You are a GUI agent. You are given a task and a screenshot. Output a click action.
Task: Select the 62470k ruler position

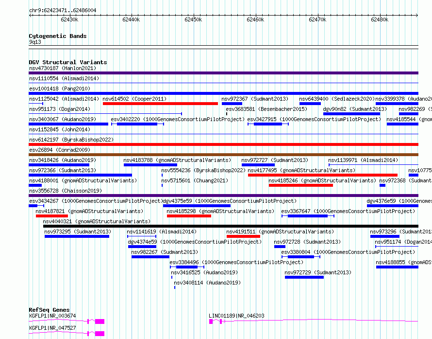tap(317, 19)
